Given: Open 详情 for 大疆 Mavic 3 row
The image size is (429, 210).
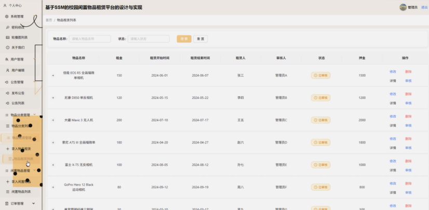Looking at the screenshot, I should tap(393, 125).
